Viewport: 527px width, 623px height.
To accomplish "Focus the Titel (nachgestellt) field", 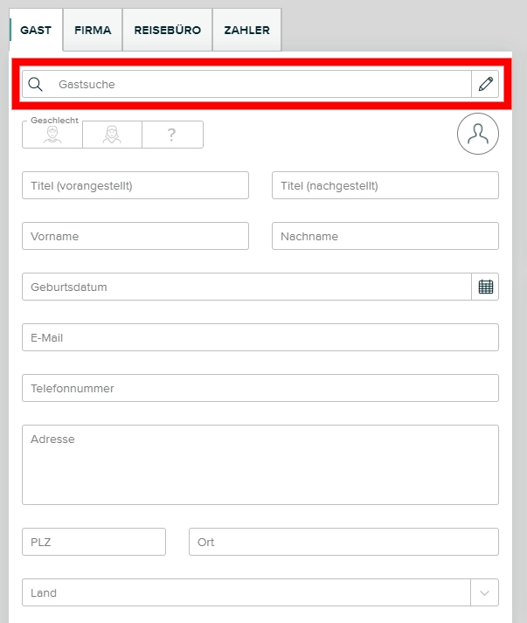I will (385, 185).
